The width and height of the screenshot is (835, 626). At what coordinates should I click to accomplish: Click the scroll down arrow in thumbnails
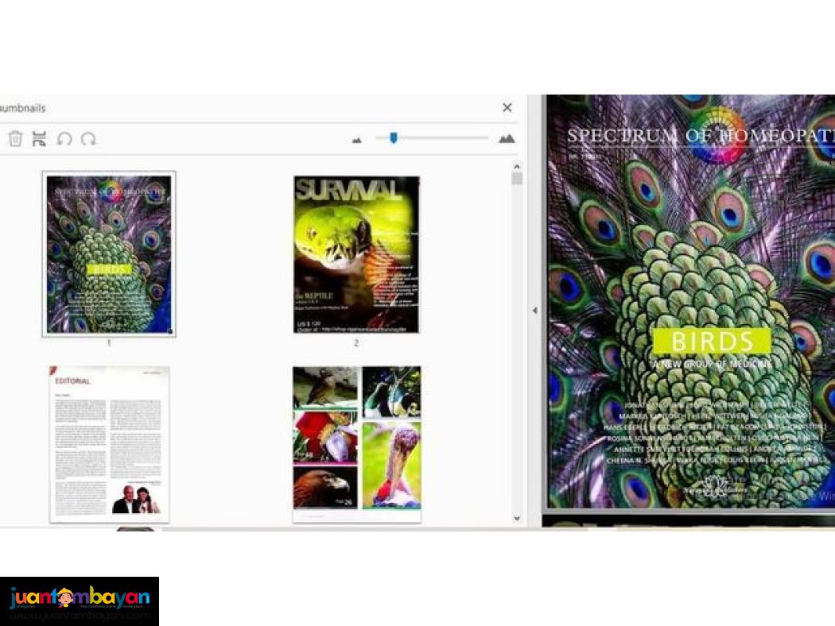click(517, 518)
